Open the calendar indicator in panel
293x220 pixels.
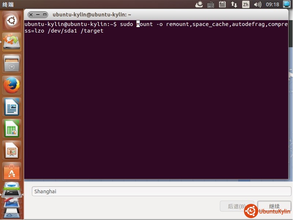(x=222, y=5)
